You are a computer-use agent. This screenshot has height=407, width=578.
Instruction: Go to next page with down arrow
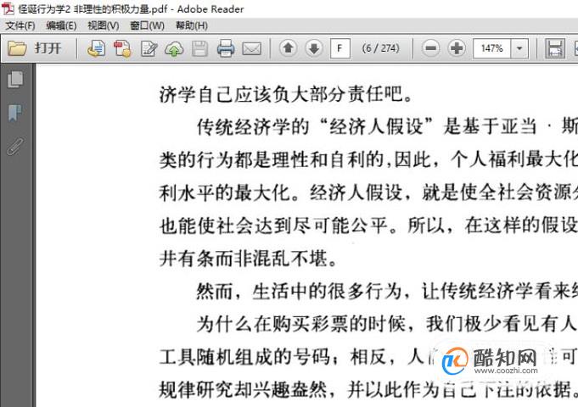point(314,48)
